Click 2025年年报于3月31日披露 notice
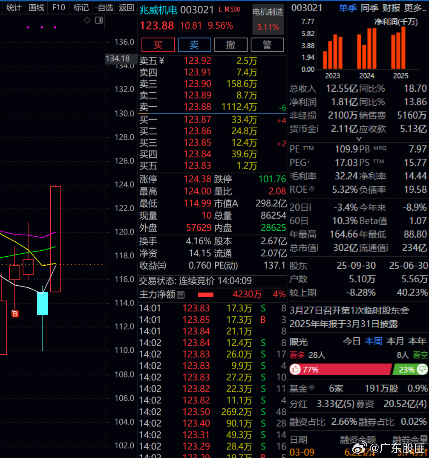 (x=343, y=324)
